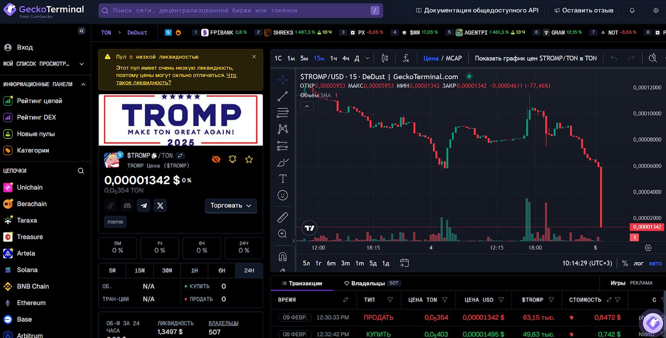
Task: Set a price alert for $TROMP
Action: pos(233,159)
